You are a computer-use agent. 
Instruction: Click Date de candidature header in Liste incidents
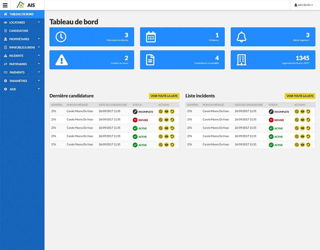pos(249,105)
